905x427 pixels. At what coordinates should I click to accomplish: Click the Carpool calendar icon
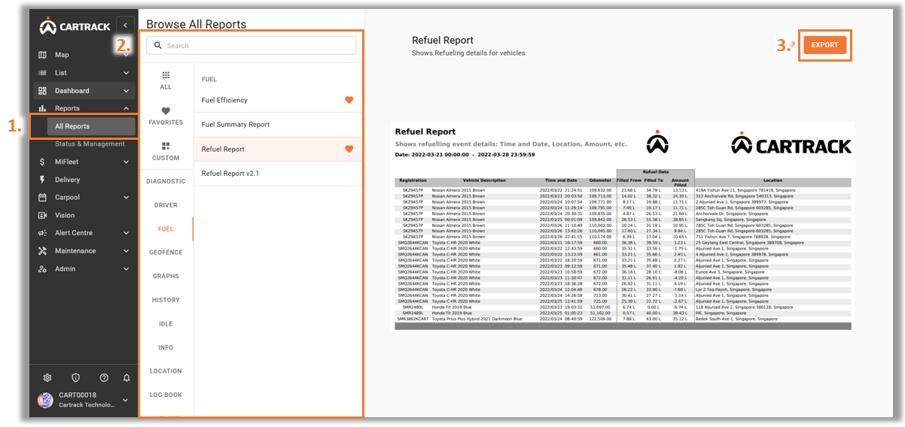tap(43, 197)
